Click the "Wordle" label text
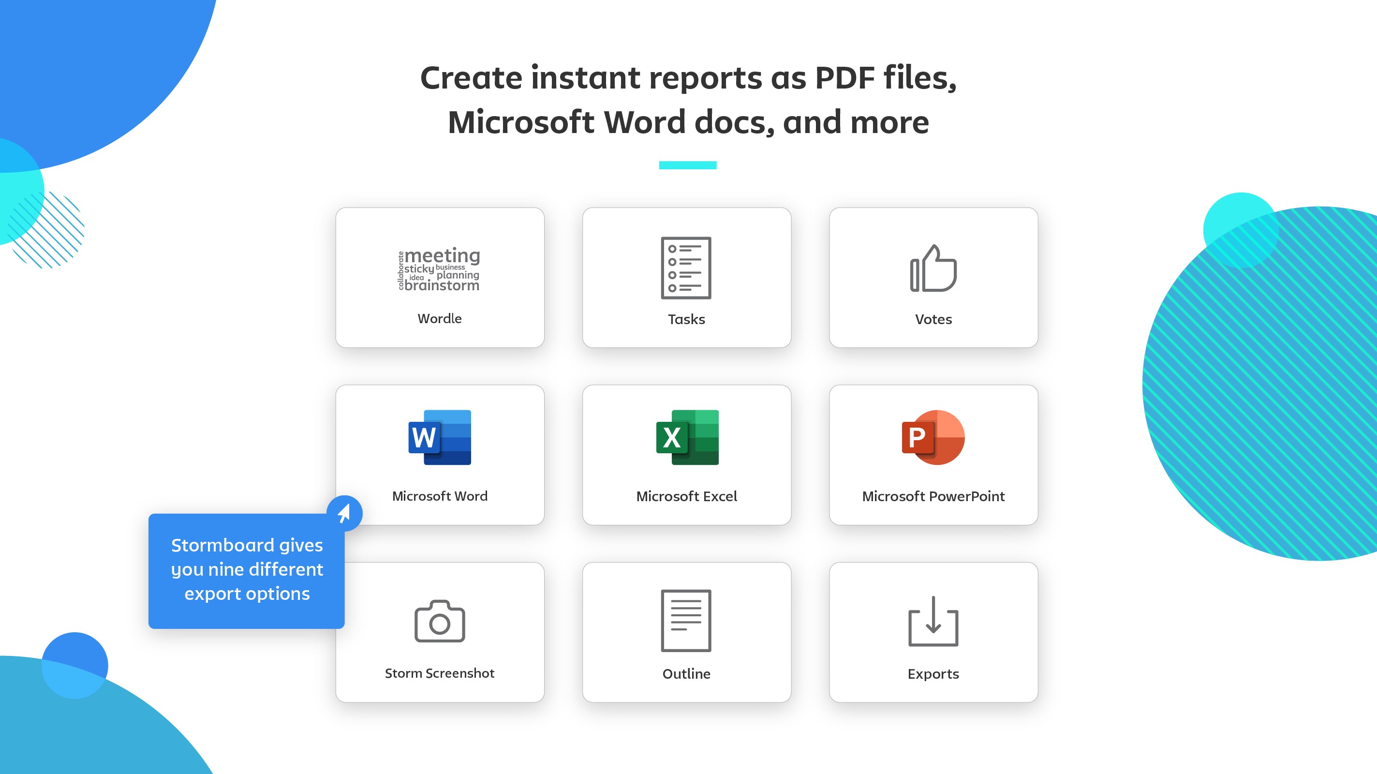The image size is (1377, 774). 439,319
